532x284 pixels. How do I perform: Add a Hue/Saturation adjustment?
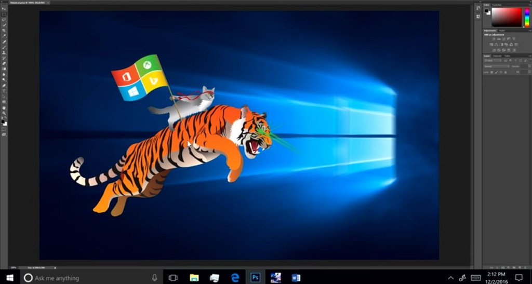(x=491, y=45)
